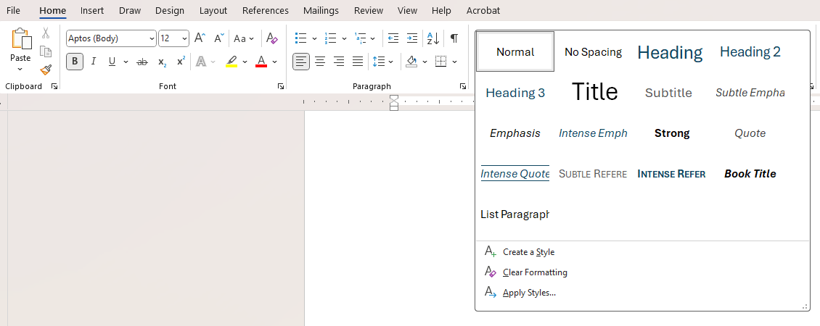
Task: Open the font name dropdown
Action: pyautogui.click(x=152, y=38)
